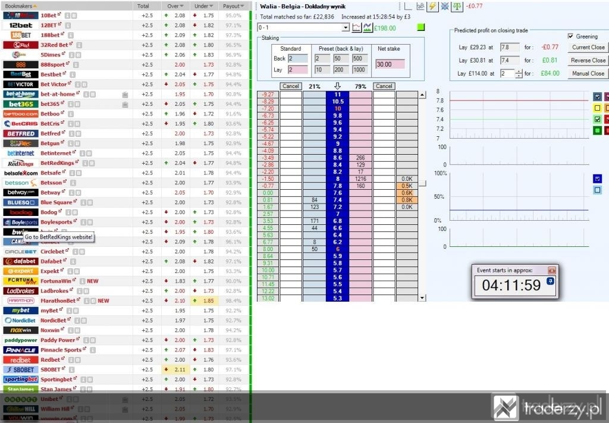Click the live TV icon on bet-at-home row
This screenshot has width=609, height=423.
point(125,95)
